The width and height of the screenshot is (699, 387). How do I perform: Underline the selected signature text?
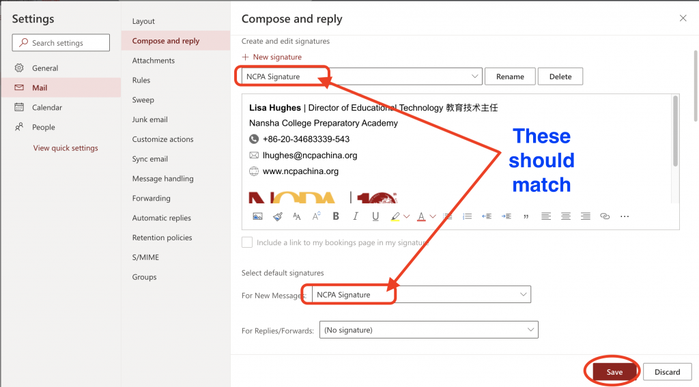tap(375, 216)
